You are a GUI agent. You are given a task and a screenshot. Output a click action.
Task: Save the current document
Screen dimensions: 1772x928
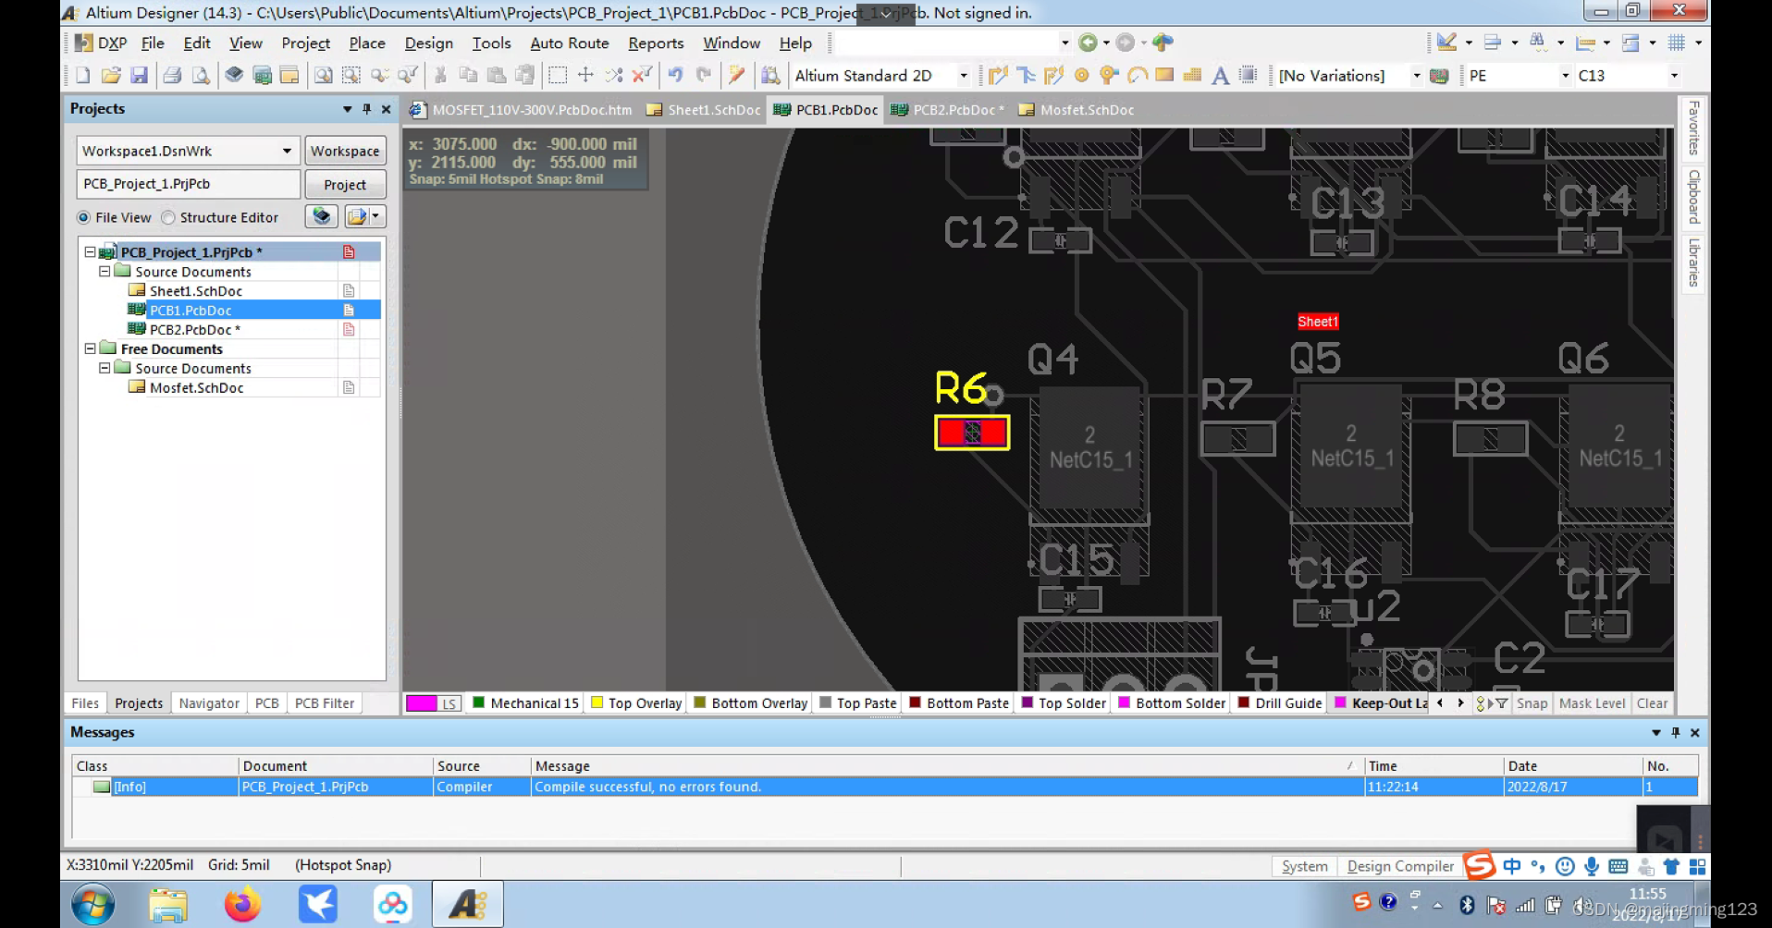(x=139, y=76)
